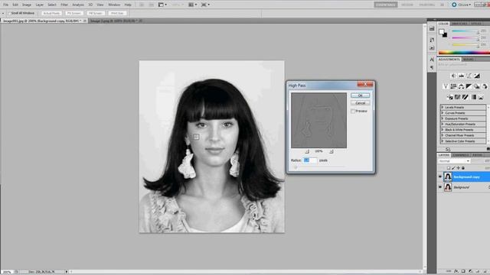The height and width of the screenshot is (275, 490).
Task: Add a Levels adjustment from icons
Action: click(461, 76)
